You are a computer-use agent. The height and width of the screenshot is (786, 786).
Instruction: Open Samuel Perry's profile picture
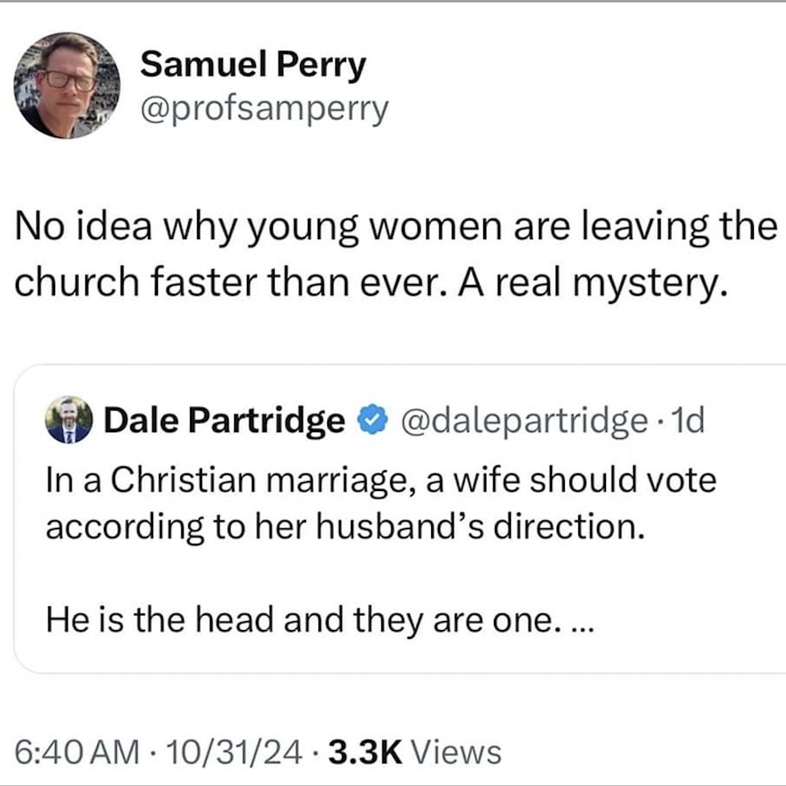pyautogui.click(x=67, y=86)
